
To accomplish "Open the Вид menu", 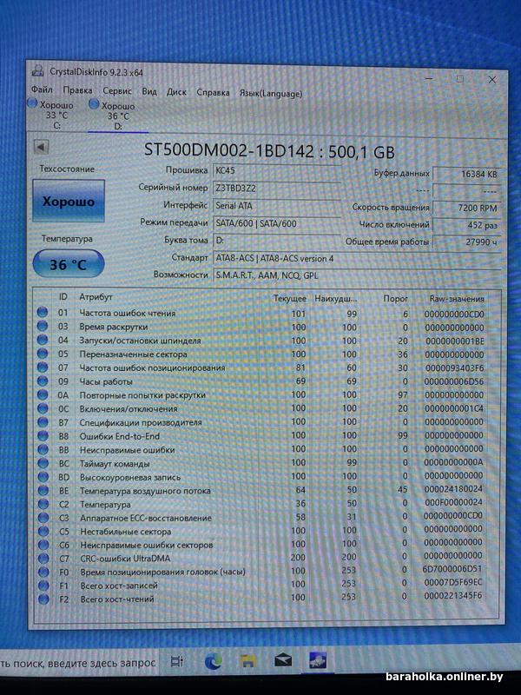I will pyautogui.click(x=149, y=92).
